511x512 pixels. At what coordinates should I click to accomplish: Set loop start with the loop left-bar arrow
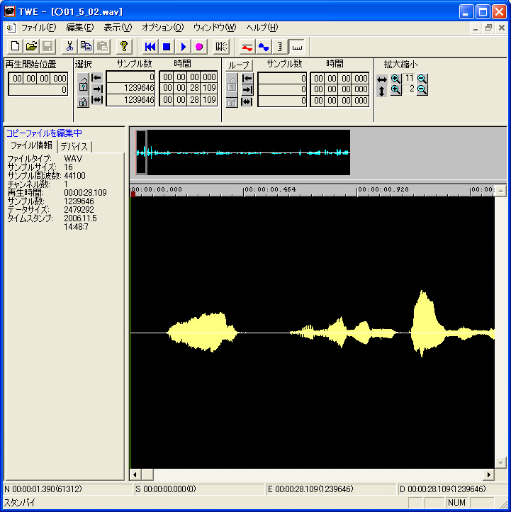point(247,79)
